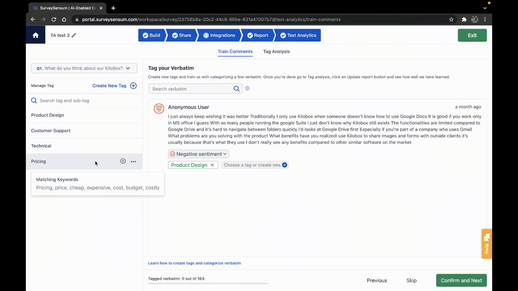Click the info icon next to search verbatim
The height and width of the screenshot is (291, 518).
click(x=247, y=88)
